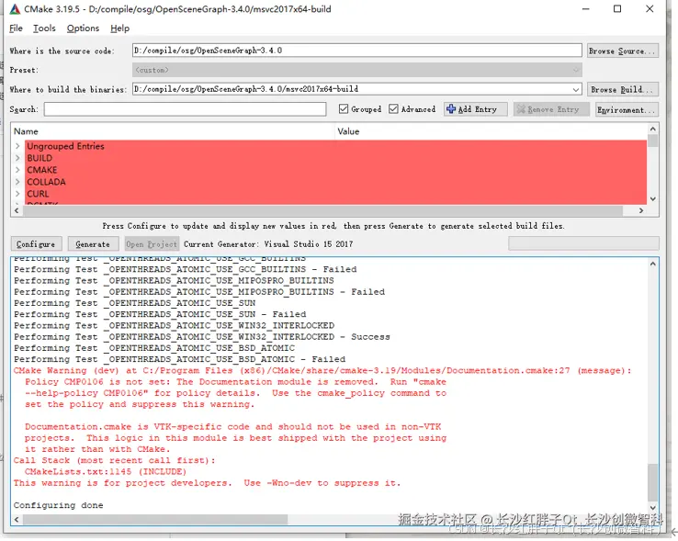678x541 pixels.
Task: Click the Generate button
Action: point(93,244)
